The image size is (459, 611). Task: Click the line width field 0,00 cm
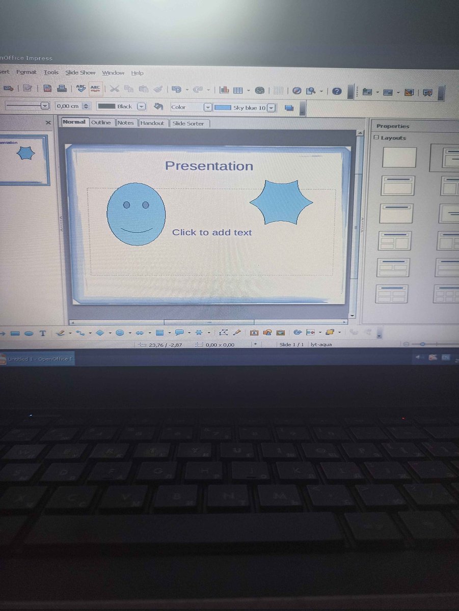point(69,106)
